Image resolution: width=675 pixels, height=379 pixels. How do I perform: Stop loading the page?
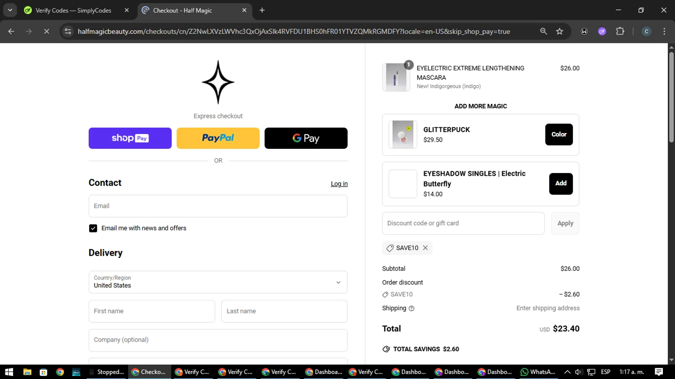coord(46,31)
